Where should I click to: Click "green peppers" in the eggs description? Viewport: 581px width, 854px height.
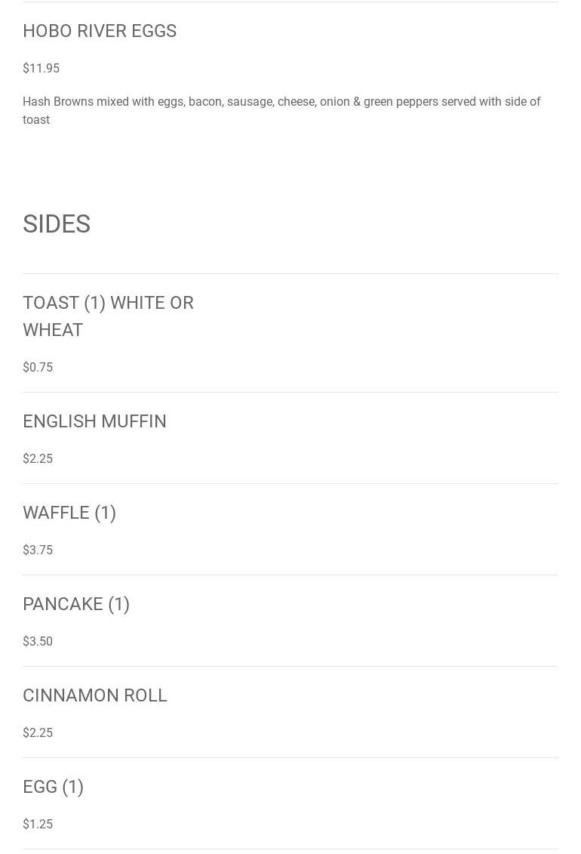[x=400, y=102]
